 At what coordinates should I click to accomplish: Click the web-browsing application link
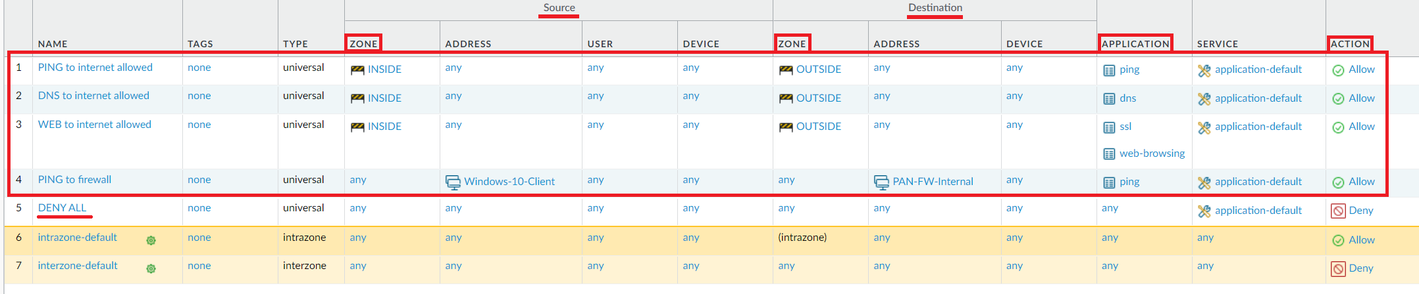tap(1152, 154)
